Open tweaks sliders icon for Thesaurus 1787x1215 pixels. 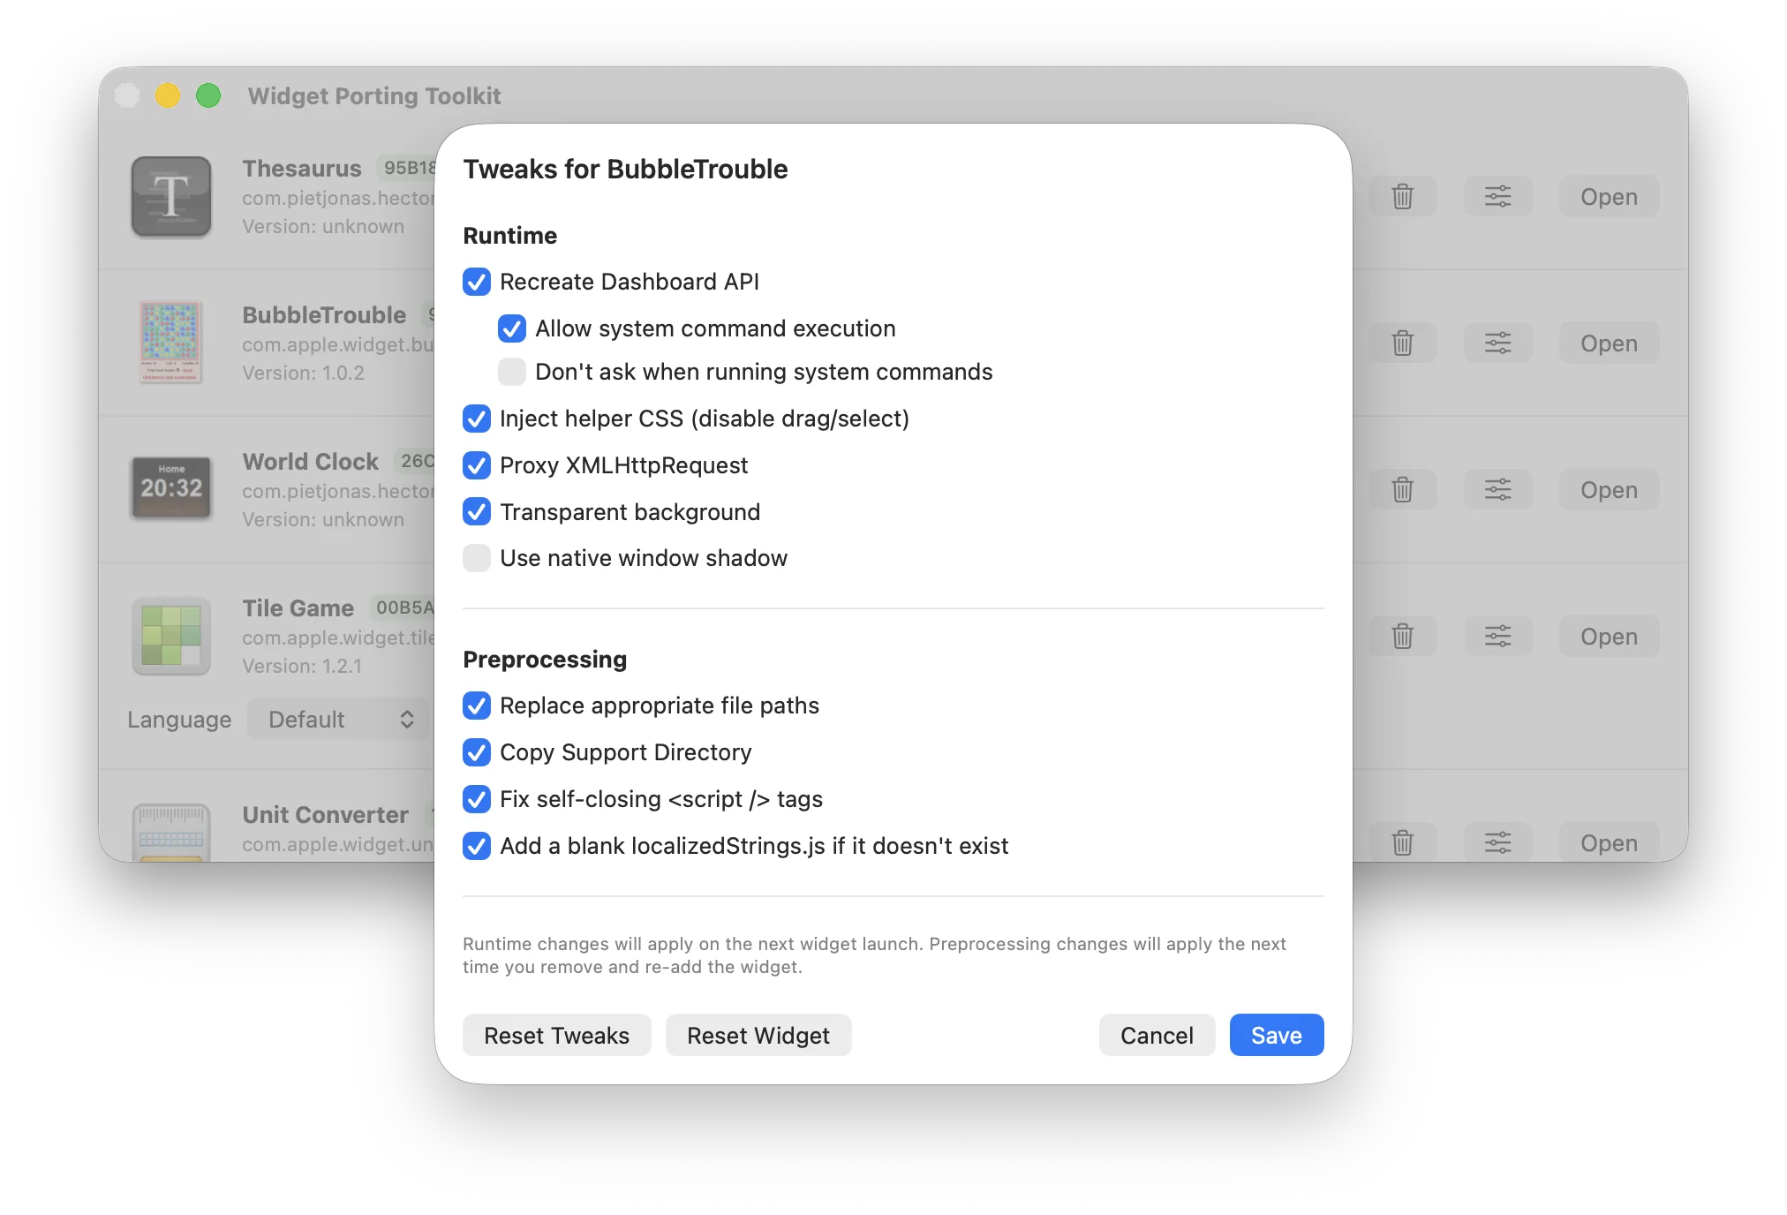point(1497,196)
